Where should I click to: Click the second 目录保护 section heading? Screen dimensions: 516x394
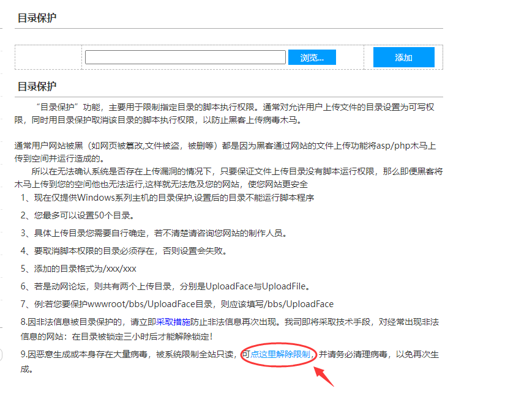[x=37, y=86]
